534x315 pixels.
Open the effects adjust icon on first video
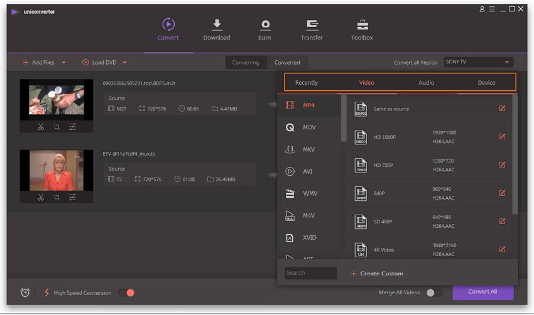(x=72, y=127)
